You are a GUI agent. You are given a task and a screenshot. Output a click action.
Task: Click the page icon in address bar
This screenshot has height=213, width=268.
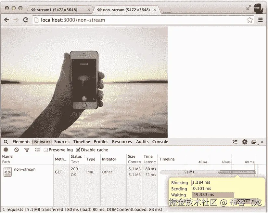(x=36, y=20)
